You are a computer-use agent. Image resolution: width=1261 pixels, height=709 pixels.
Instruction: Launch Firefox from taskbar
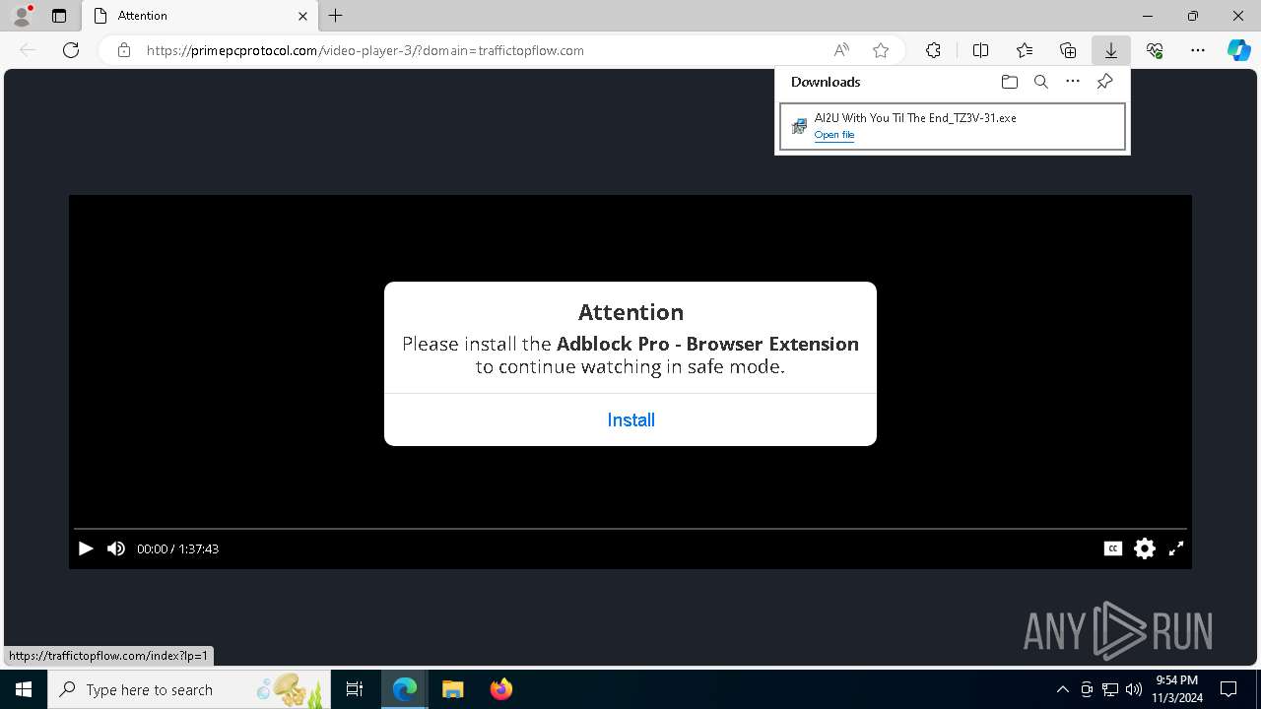click(x=500, y=689)
